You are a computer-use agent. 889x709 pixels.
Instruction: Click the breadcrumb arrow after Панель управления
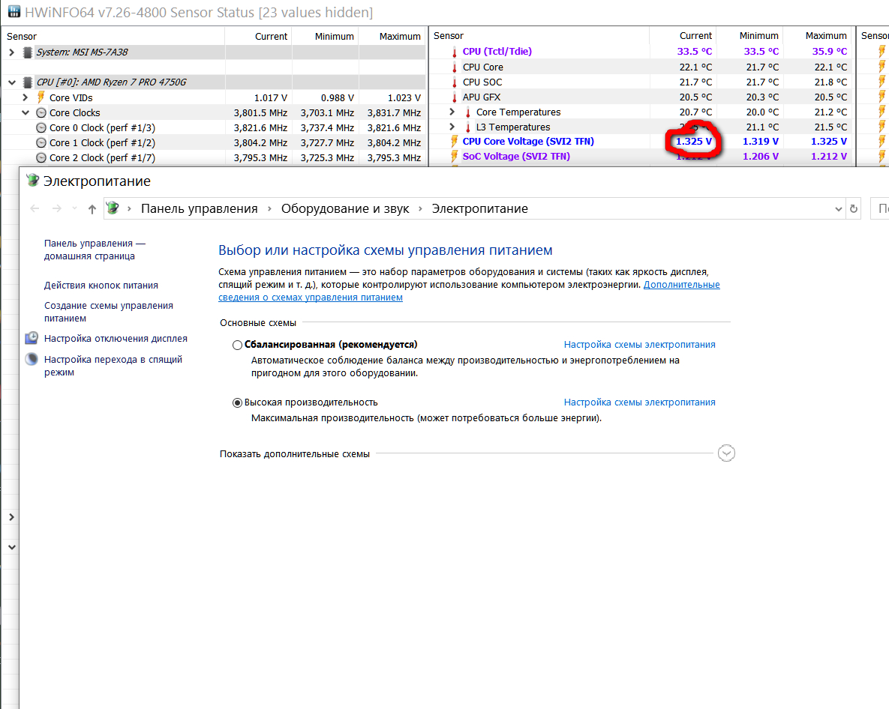[269, 209]
